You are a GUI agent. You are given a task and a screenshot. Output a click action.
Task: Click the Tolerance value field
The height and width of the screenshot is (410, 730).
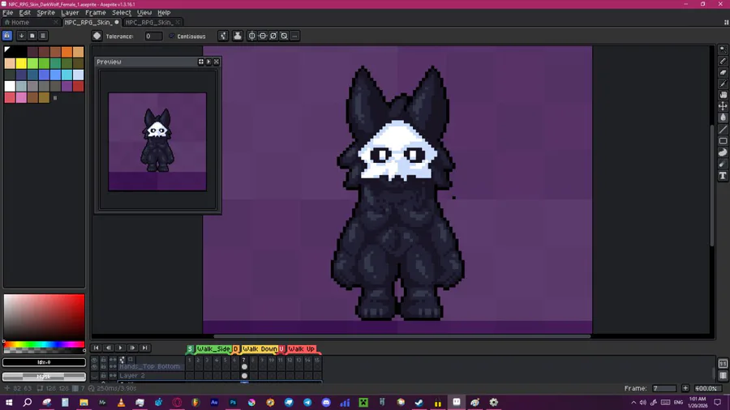tap(153, 36)
